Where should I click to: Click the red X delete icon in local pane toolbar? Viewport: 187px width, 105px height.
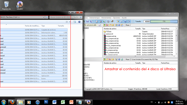pyautogui.click(x=110, y=59)
